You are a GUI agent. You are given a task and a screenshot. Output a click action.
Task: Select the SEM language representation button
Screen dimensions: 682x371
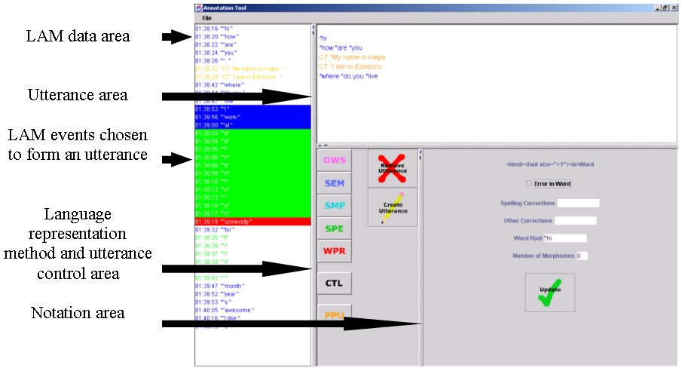coord(334,183)
